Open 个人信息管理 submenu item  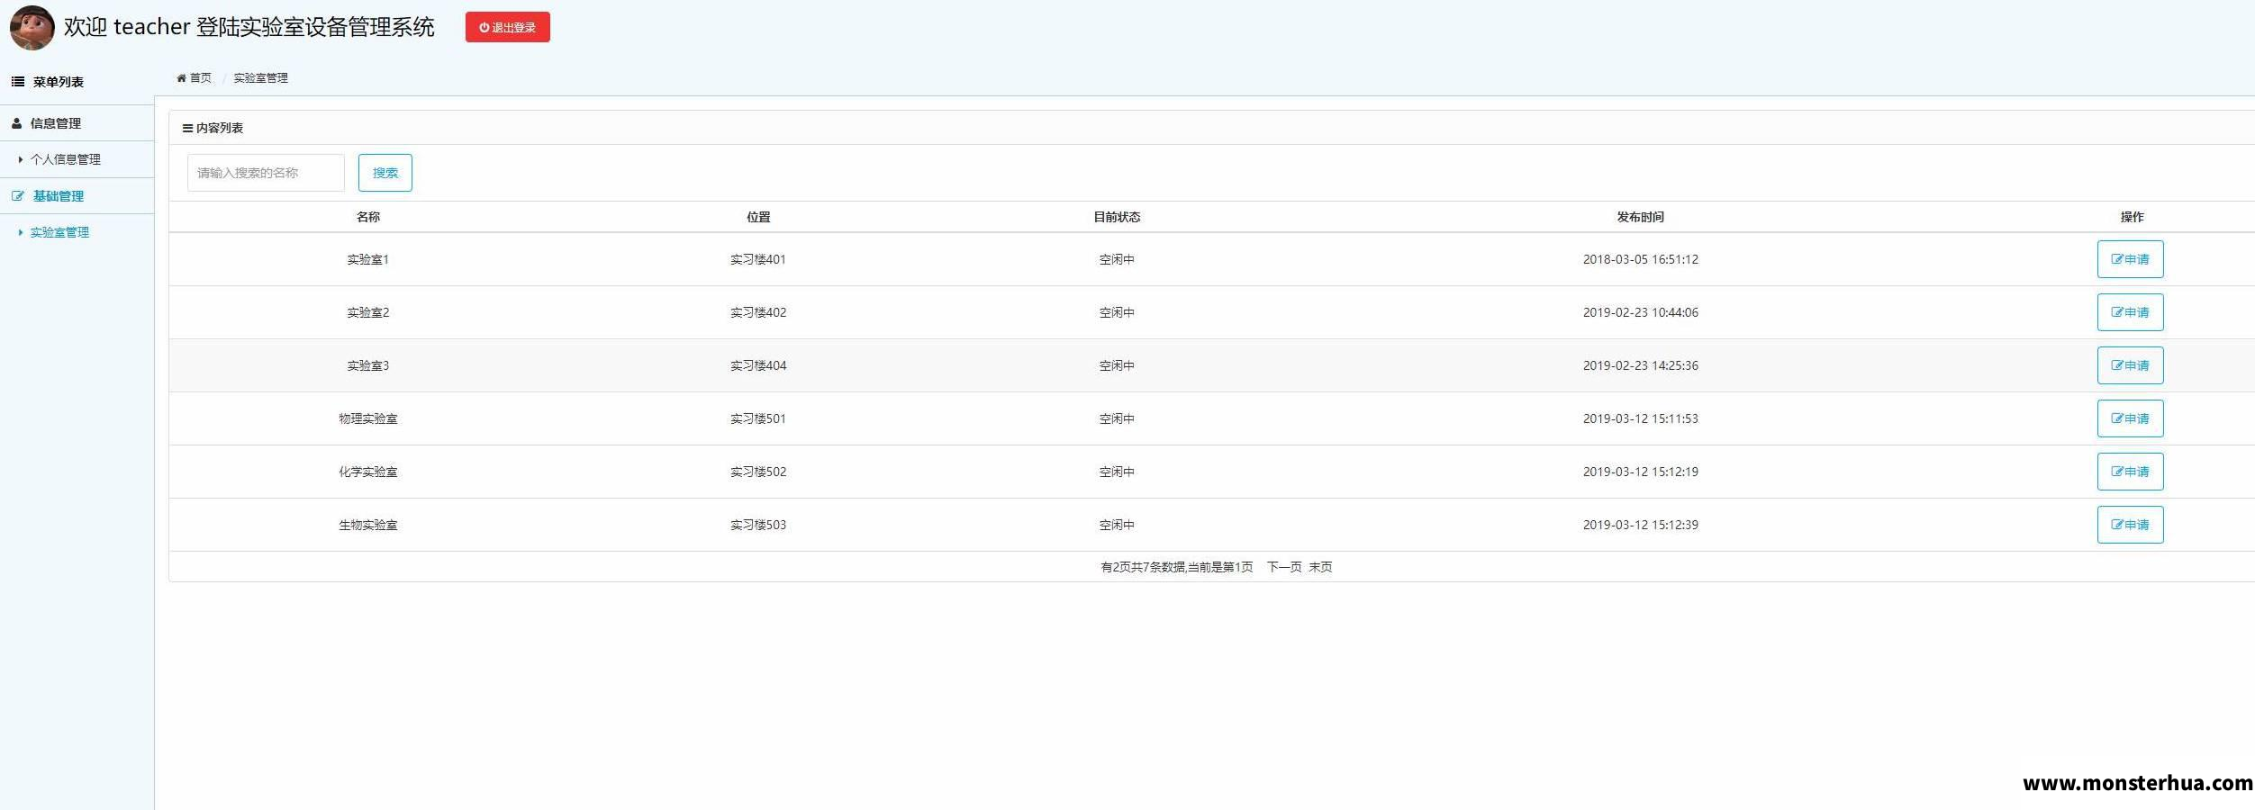[66, 159]
